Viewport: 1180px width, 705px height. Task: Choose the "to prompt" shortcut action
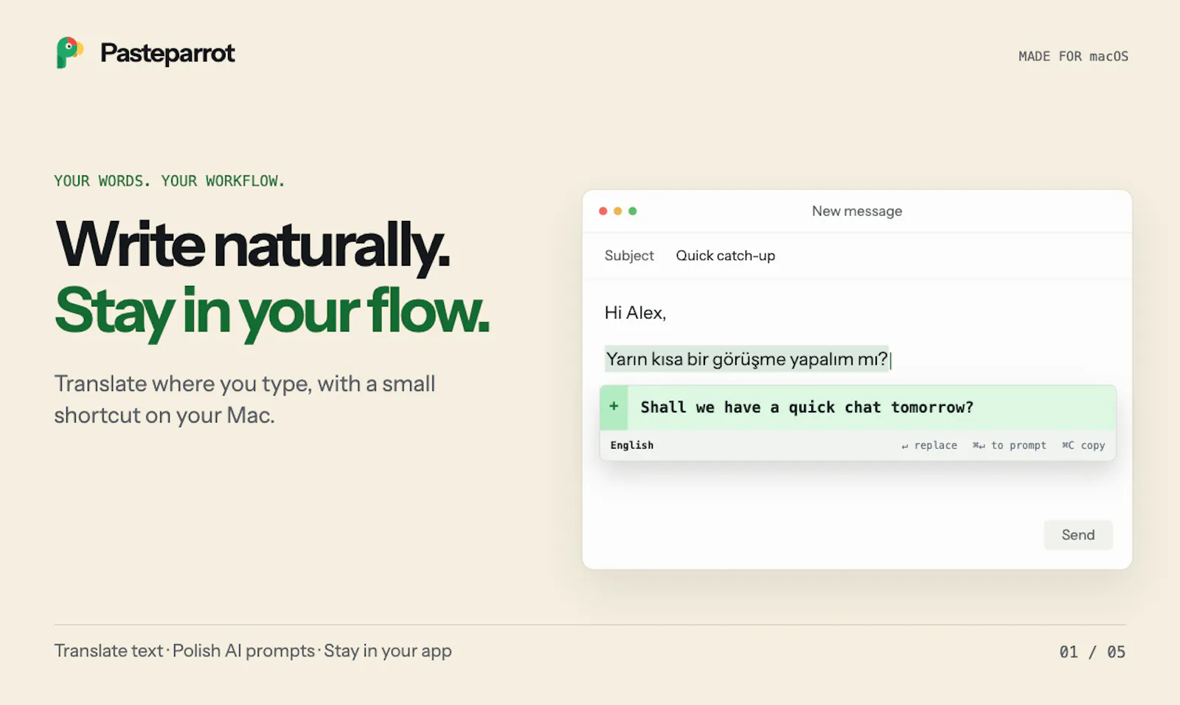click(x=1010, y=446)
